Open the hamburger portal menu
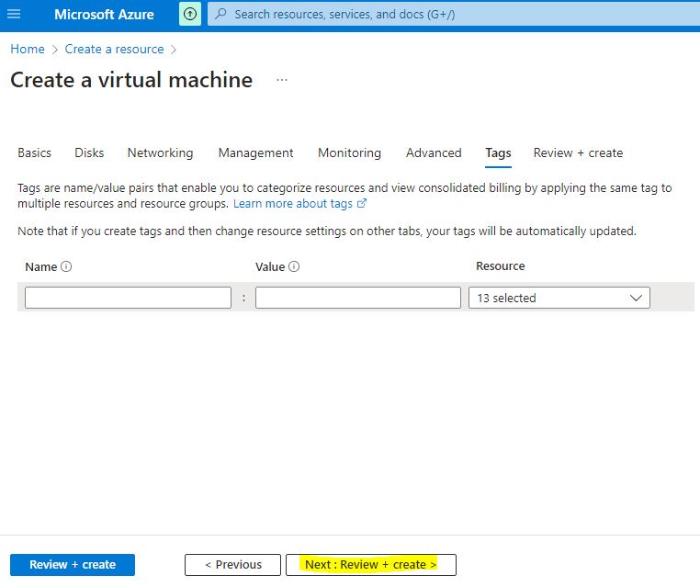 click(x=14, y=15)
